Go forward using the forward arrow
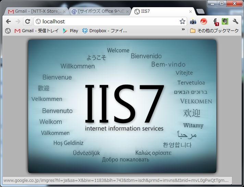244x187 pixels. 18,22
